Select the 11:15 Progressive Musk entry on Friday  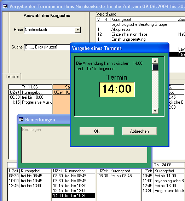coord(30,102)
